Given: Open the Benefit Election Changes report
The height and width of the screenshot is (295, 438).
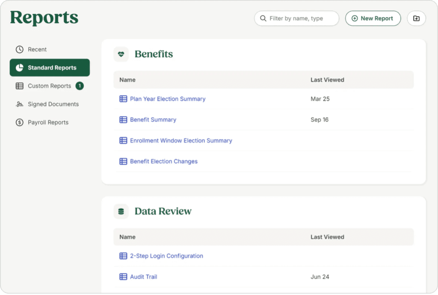Looking at the screenshot, I should [x=163, y=161].
